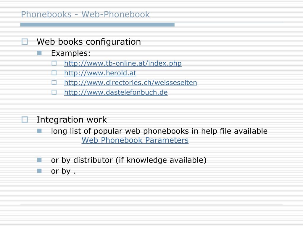303x227 pixels.
Task: Click the hollow bullet beside Integration work
Action: [x=25, y=119]
